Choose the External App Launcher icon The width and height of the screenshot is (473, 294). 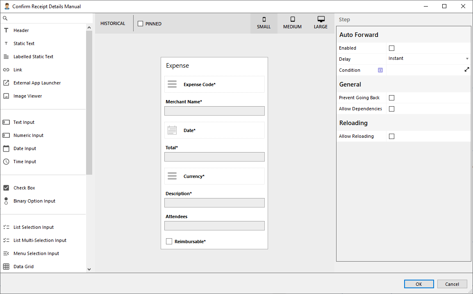click(6, 83)
